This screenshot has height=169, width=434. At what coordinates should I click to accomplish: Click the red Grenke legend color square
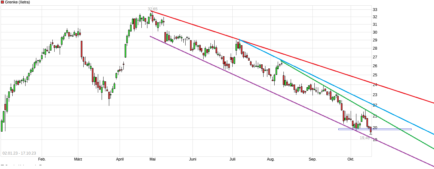pos(3,2)
